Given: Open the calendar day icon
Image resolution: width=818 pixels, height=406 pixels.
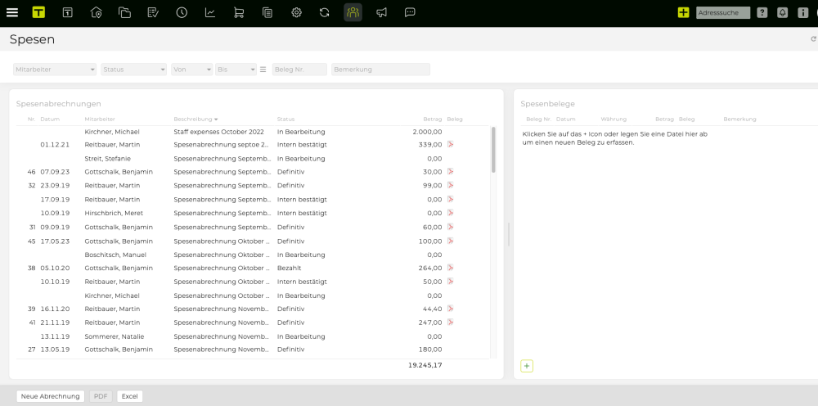Looking at the screenshot, I should 67,12.
